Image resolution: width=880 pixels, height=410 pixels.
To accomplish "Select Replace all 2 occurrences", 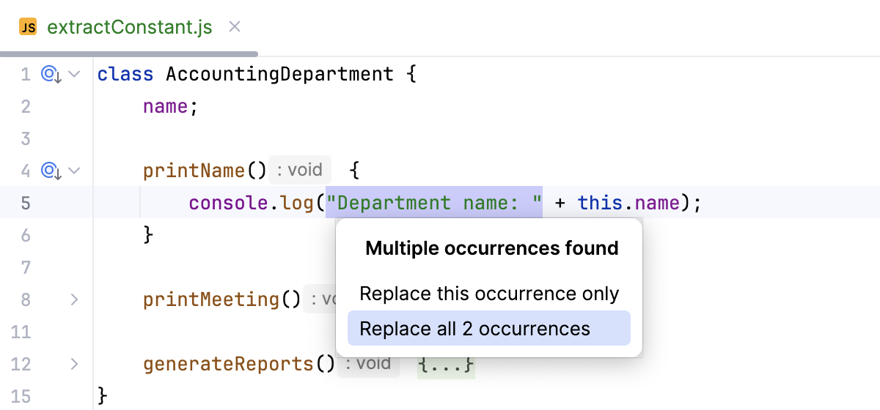I will click(x=489, y=329).
